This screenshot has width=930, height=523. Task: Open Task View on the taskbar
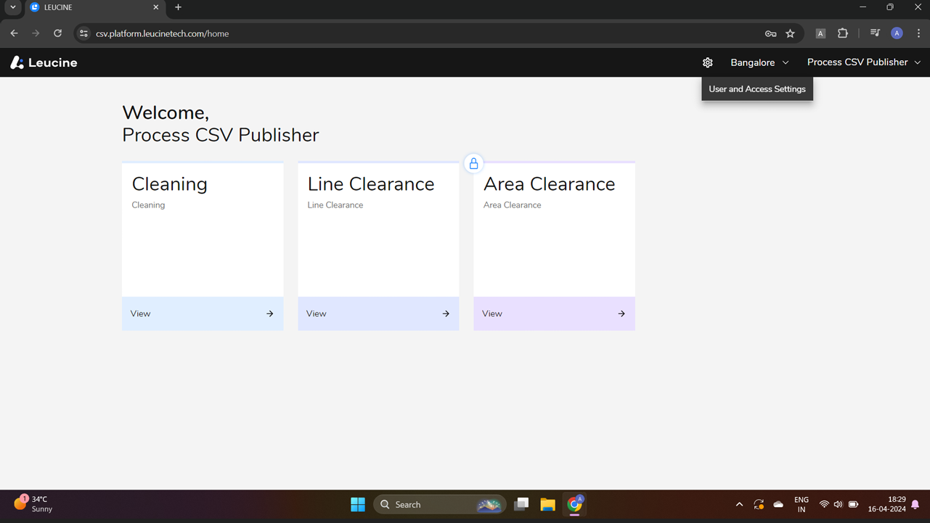coord(521,504)
